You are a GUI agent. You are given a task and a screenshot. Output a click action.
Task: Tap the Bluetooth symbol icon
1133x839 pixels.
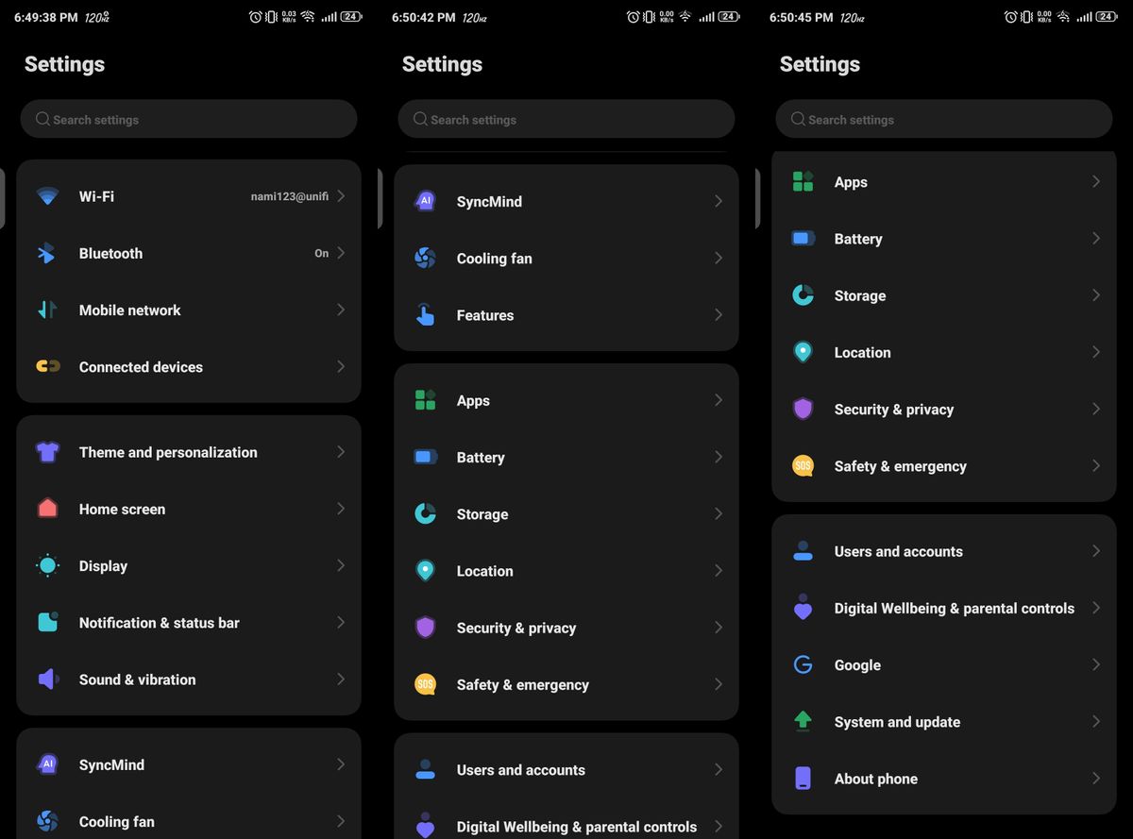coord(46,253)
